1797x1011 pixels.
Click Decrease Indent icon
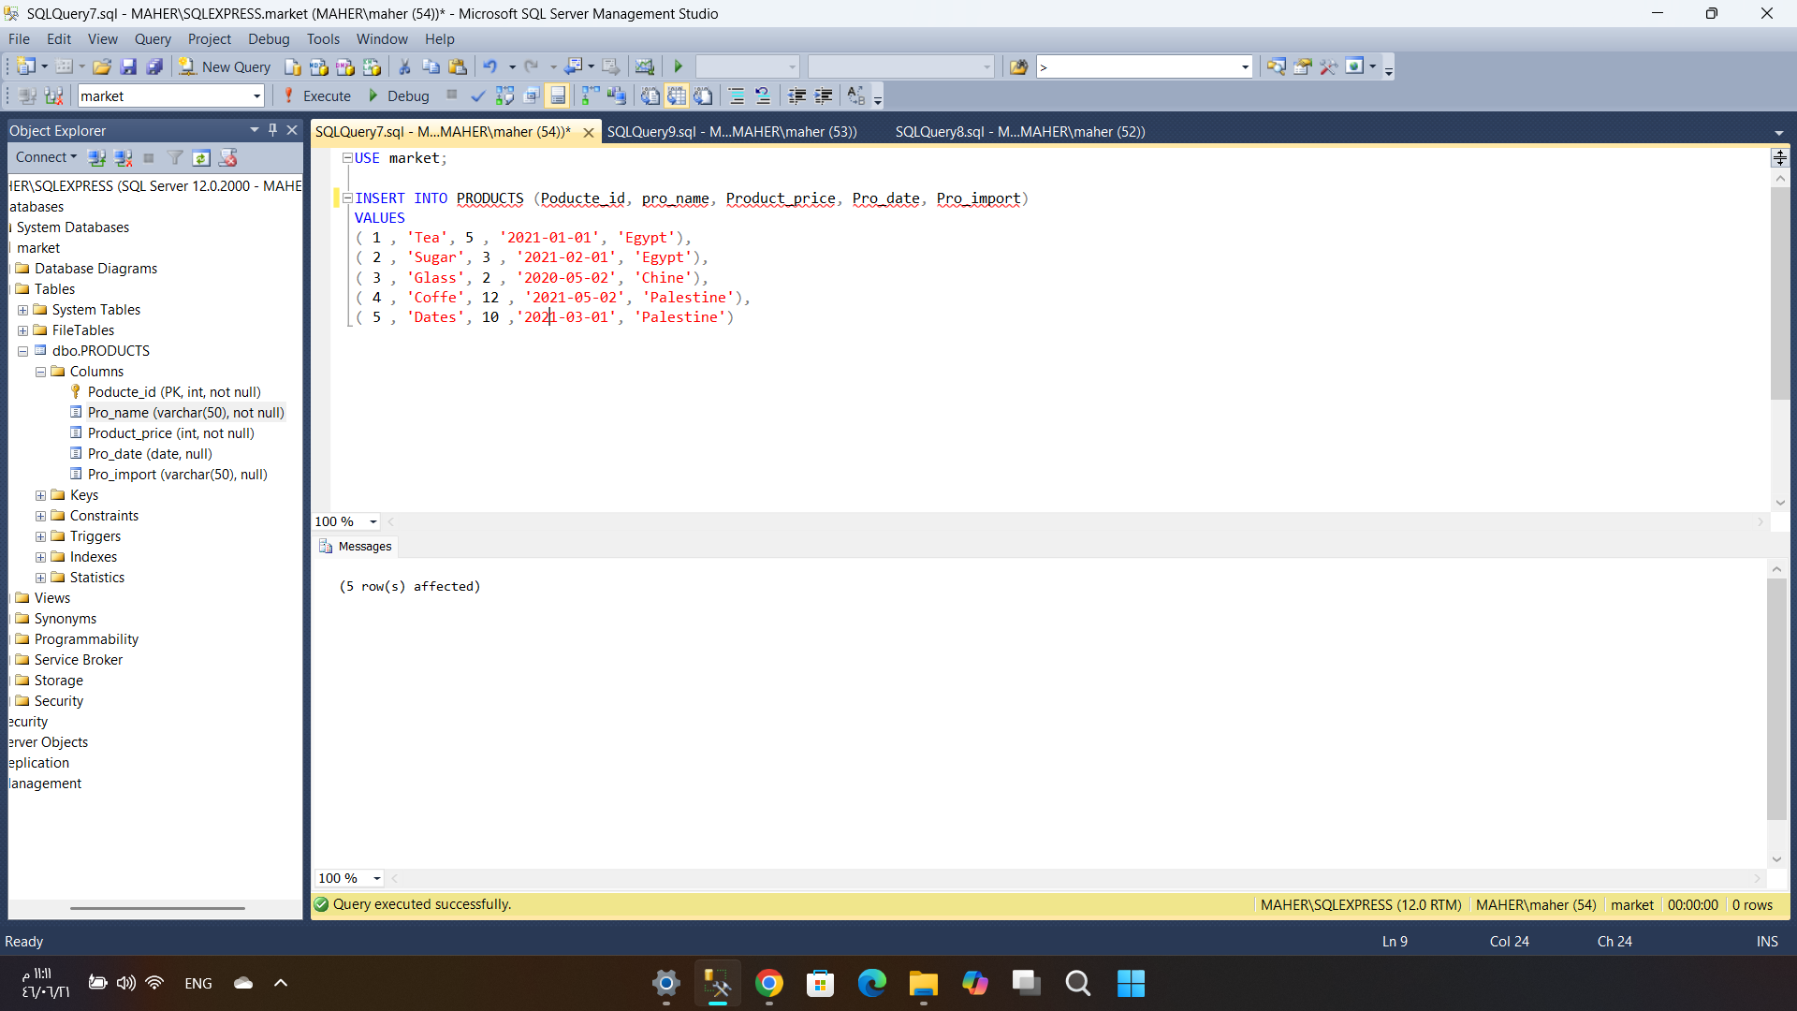pyautogui.click(x=796, y=95)
